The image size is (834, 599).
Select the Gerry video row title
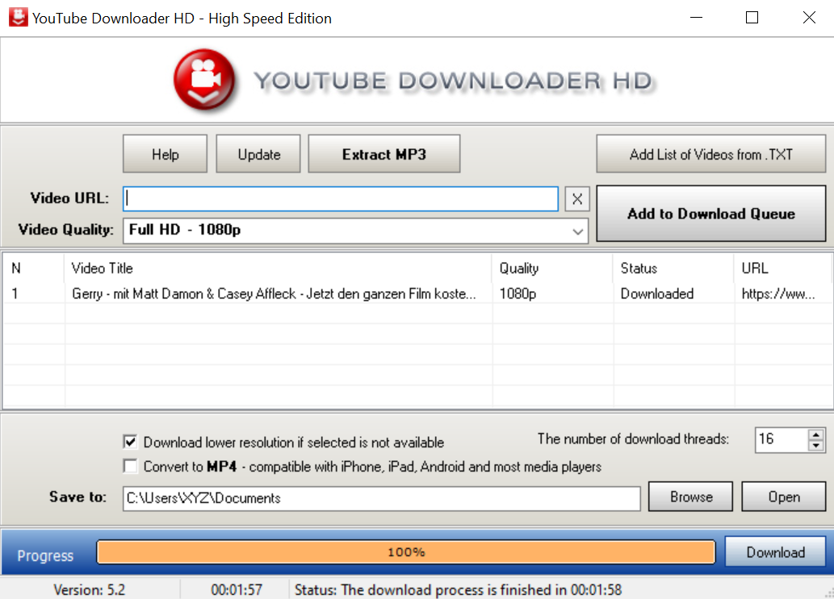274,293
